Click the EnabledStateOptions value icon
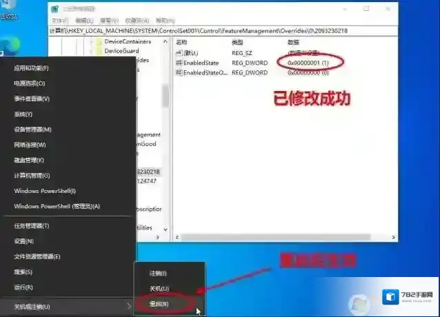The image size is (440, 317). tap(179, 72)
